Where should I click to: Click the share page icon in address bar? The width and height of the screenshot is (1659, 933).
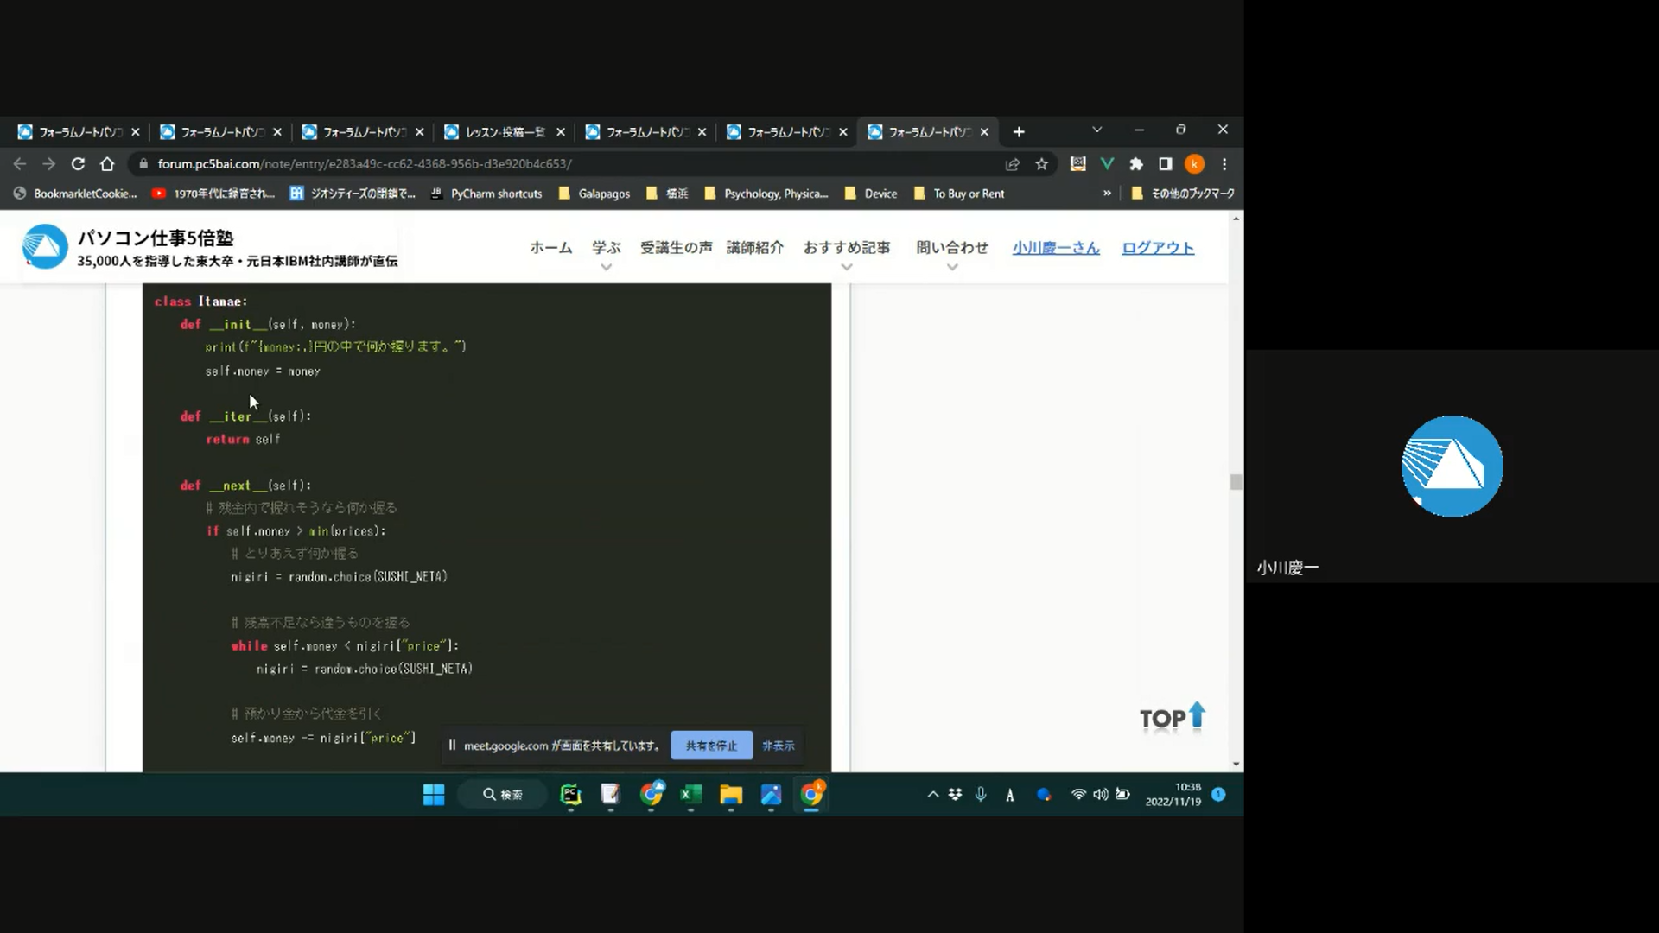(1013, 164)
